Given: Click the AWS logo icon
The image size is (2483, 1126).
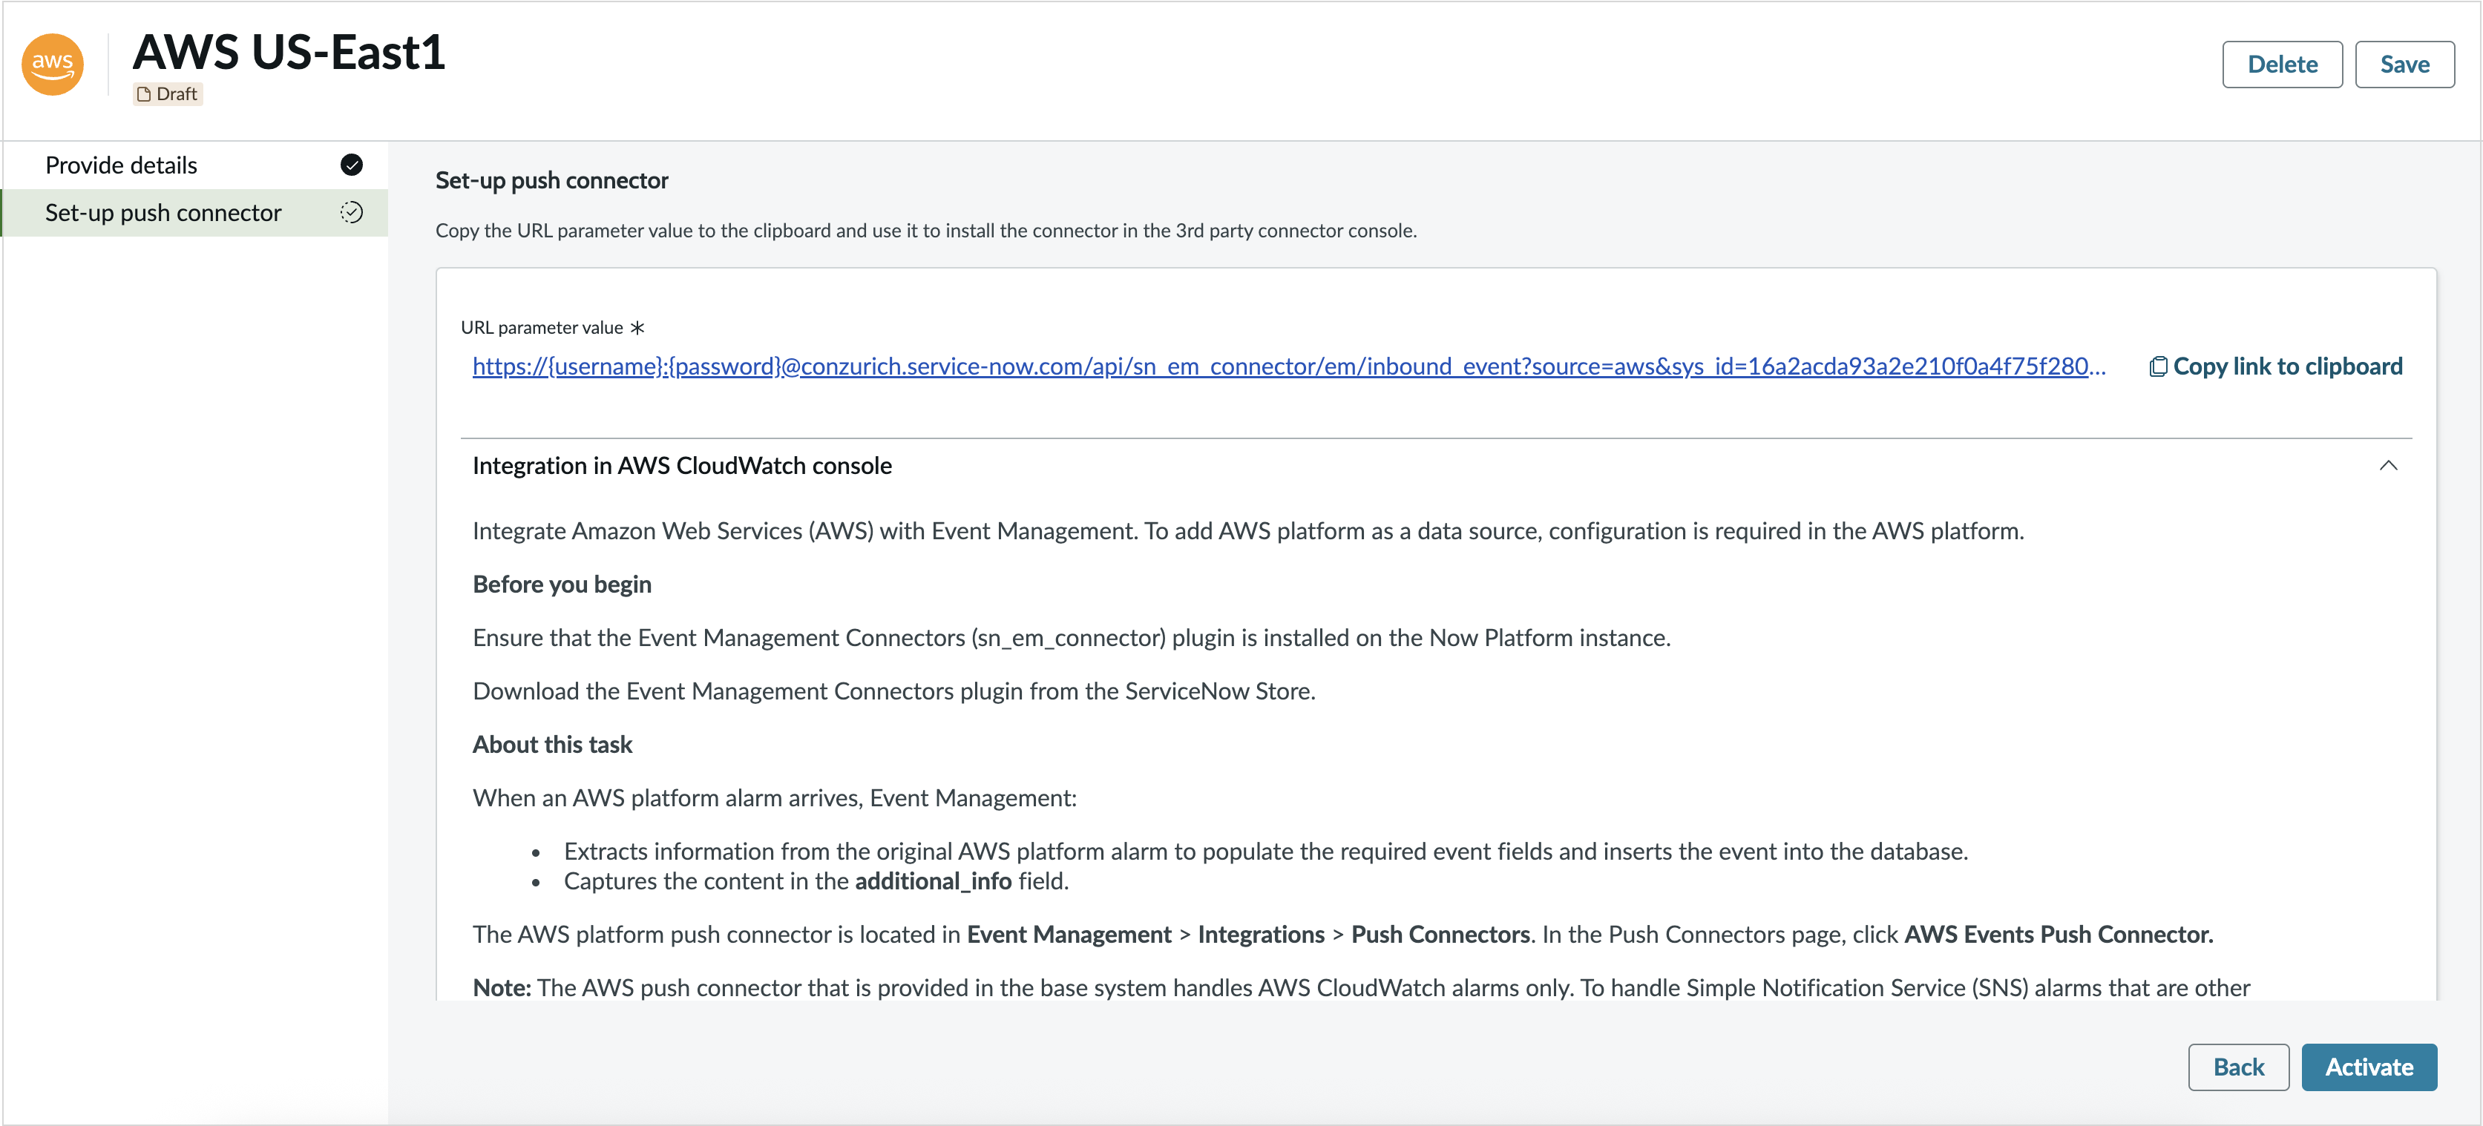Looking at the screenshot, I should 53,65.
